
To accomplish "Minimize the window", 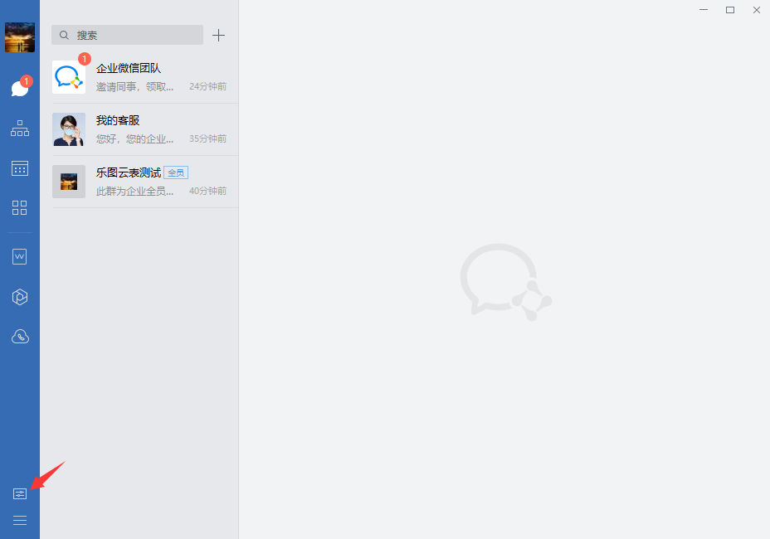I will coord(704,10).
